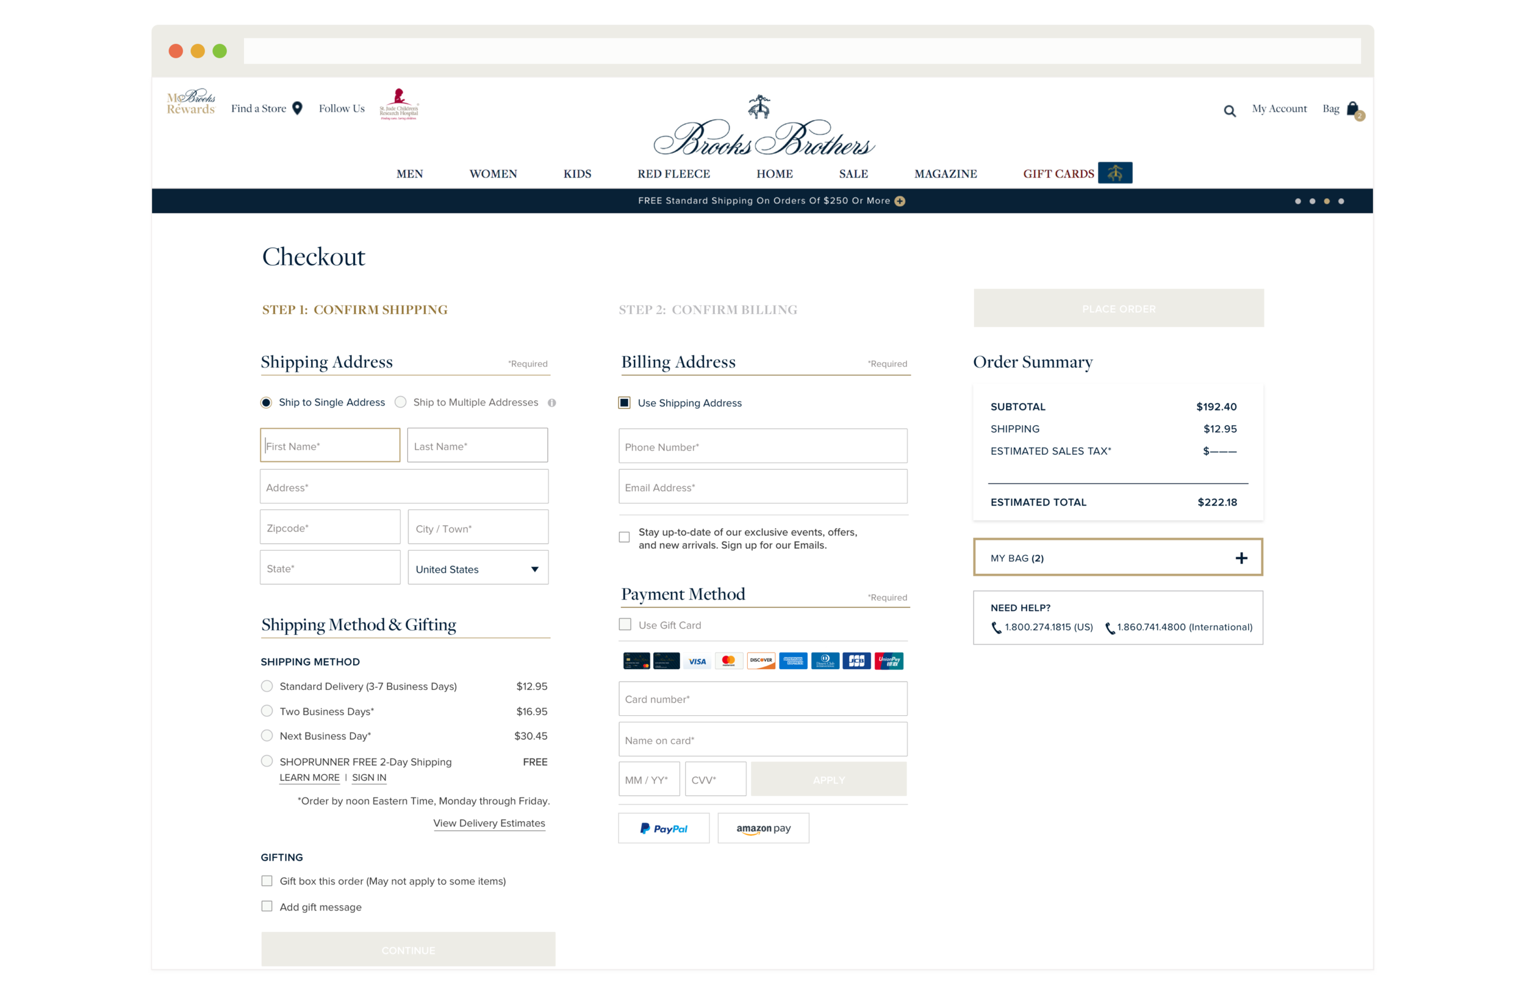Open the MAGAZINE menu
Screen dimensions: 1525x999
(x=945, y=174)
